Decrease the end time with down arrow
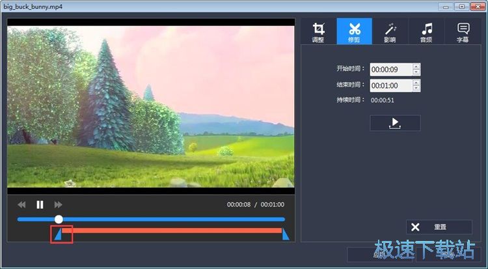This screenshot has width=488, height=269. click(416, 88)
